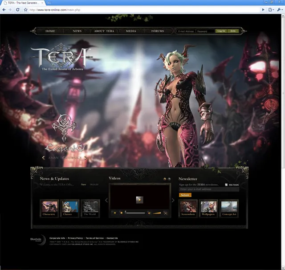
Task: Open the MEDIA menu item
Action: [x=131, y=31]
